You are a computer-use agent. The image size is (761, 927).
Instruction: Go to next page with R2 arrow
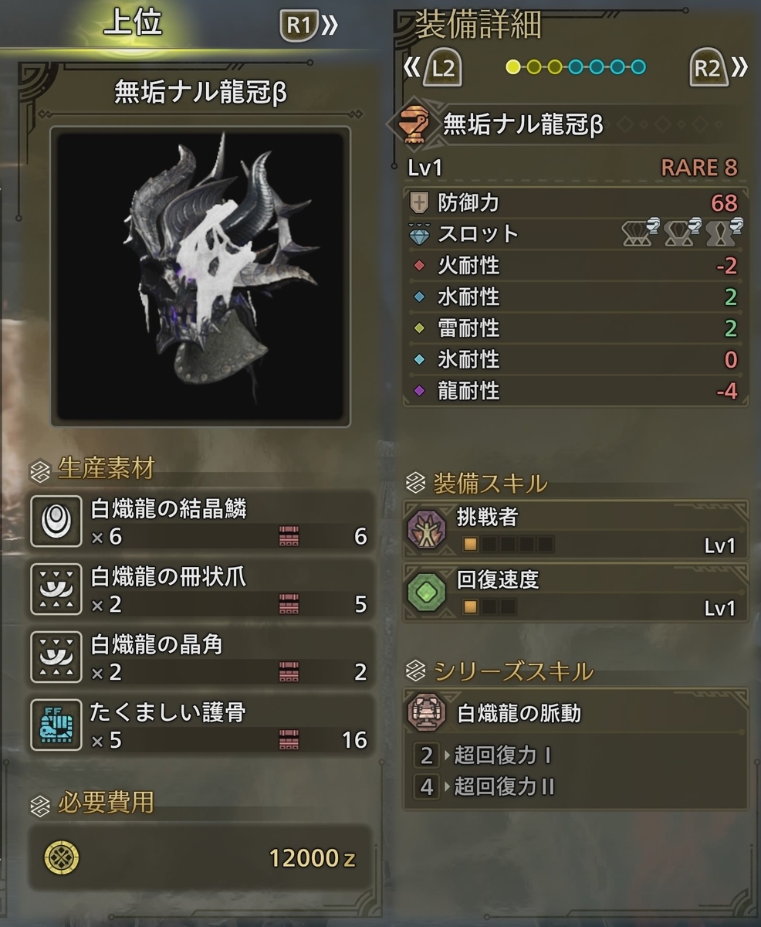(718, 69)
